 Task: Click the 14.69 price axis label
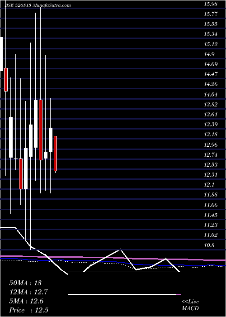point(211,64)
